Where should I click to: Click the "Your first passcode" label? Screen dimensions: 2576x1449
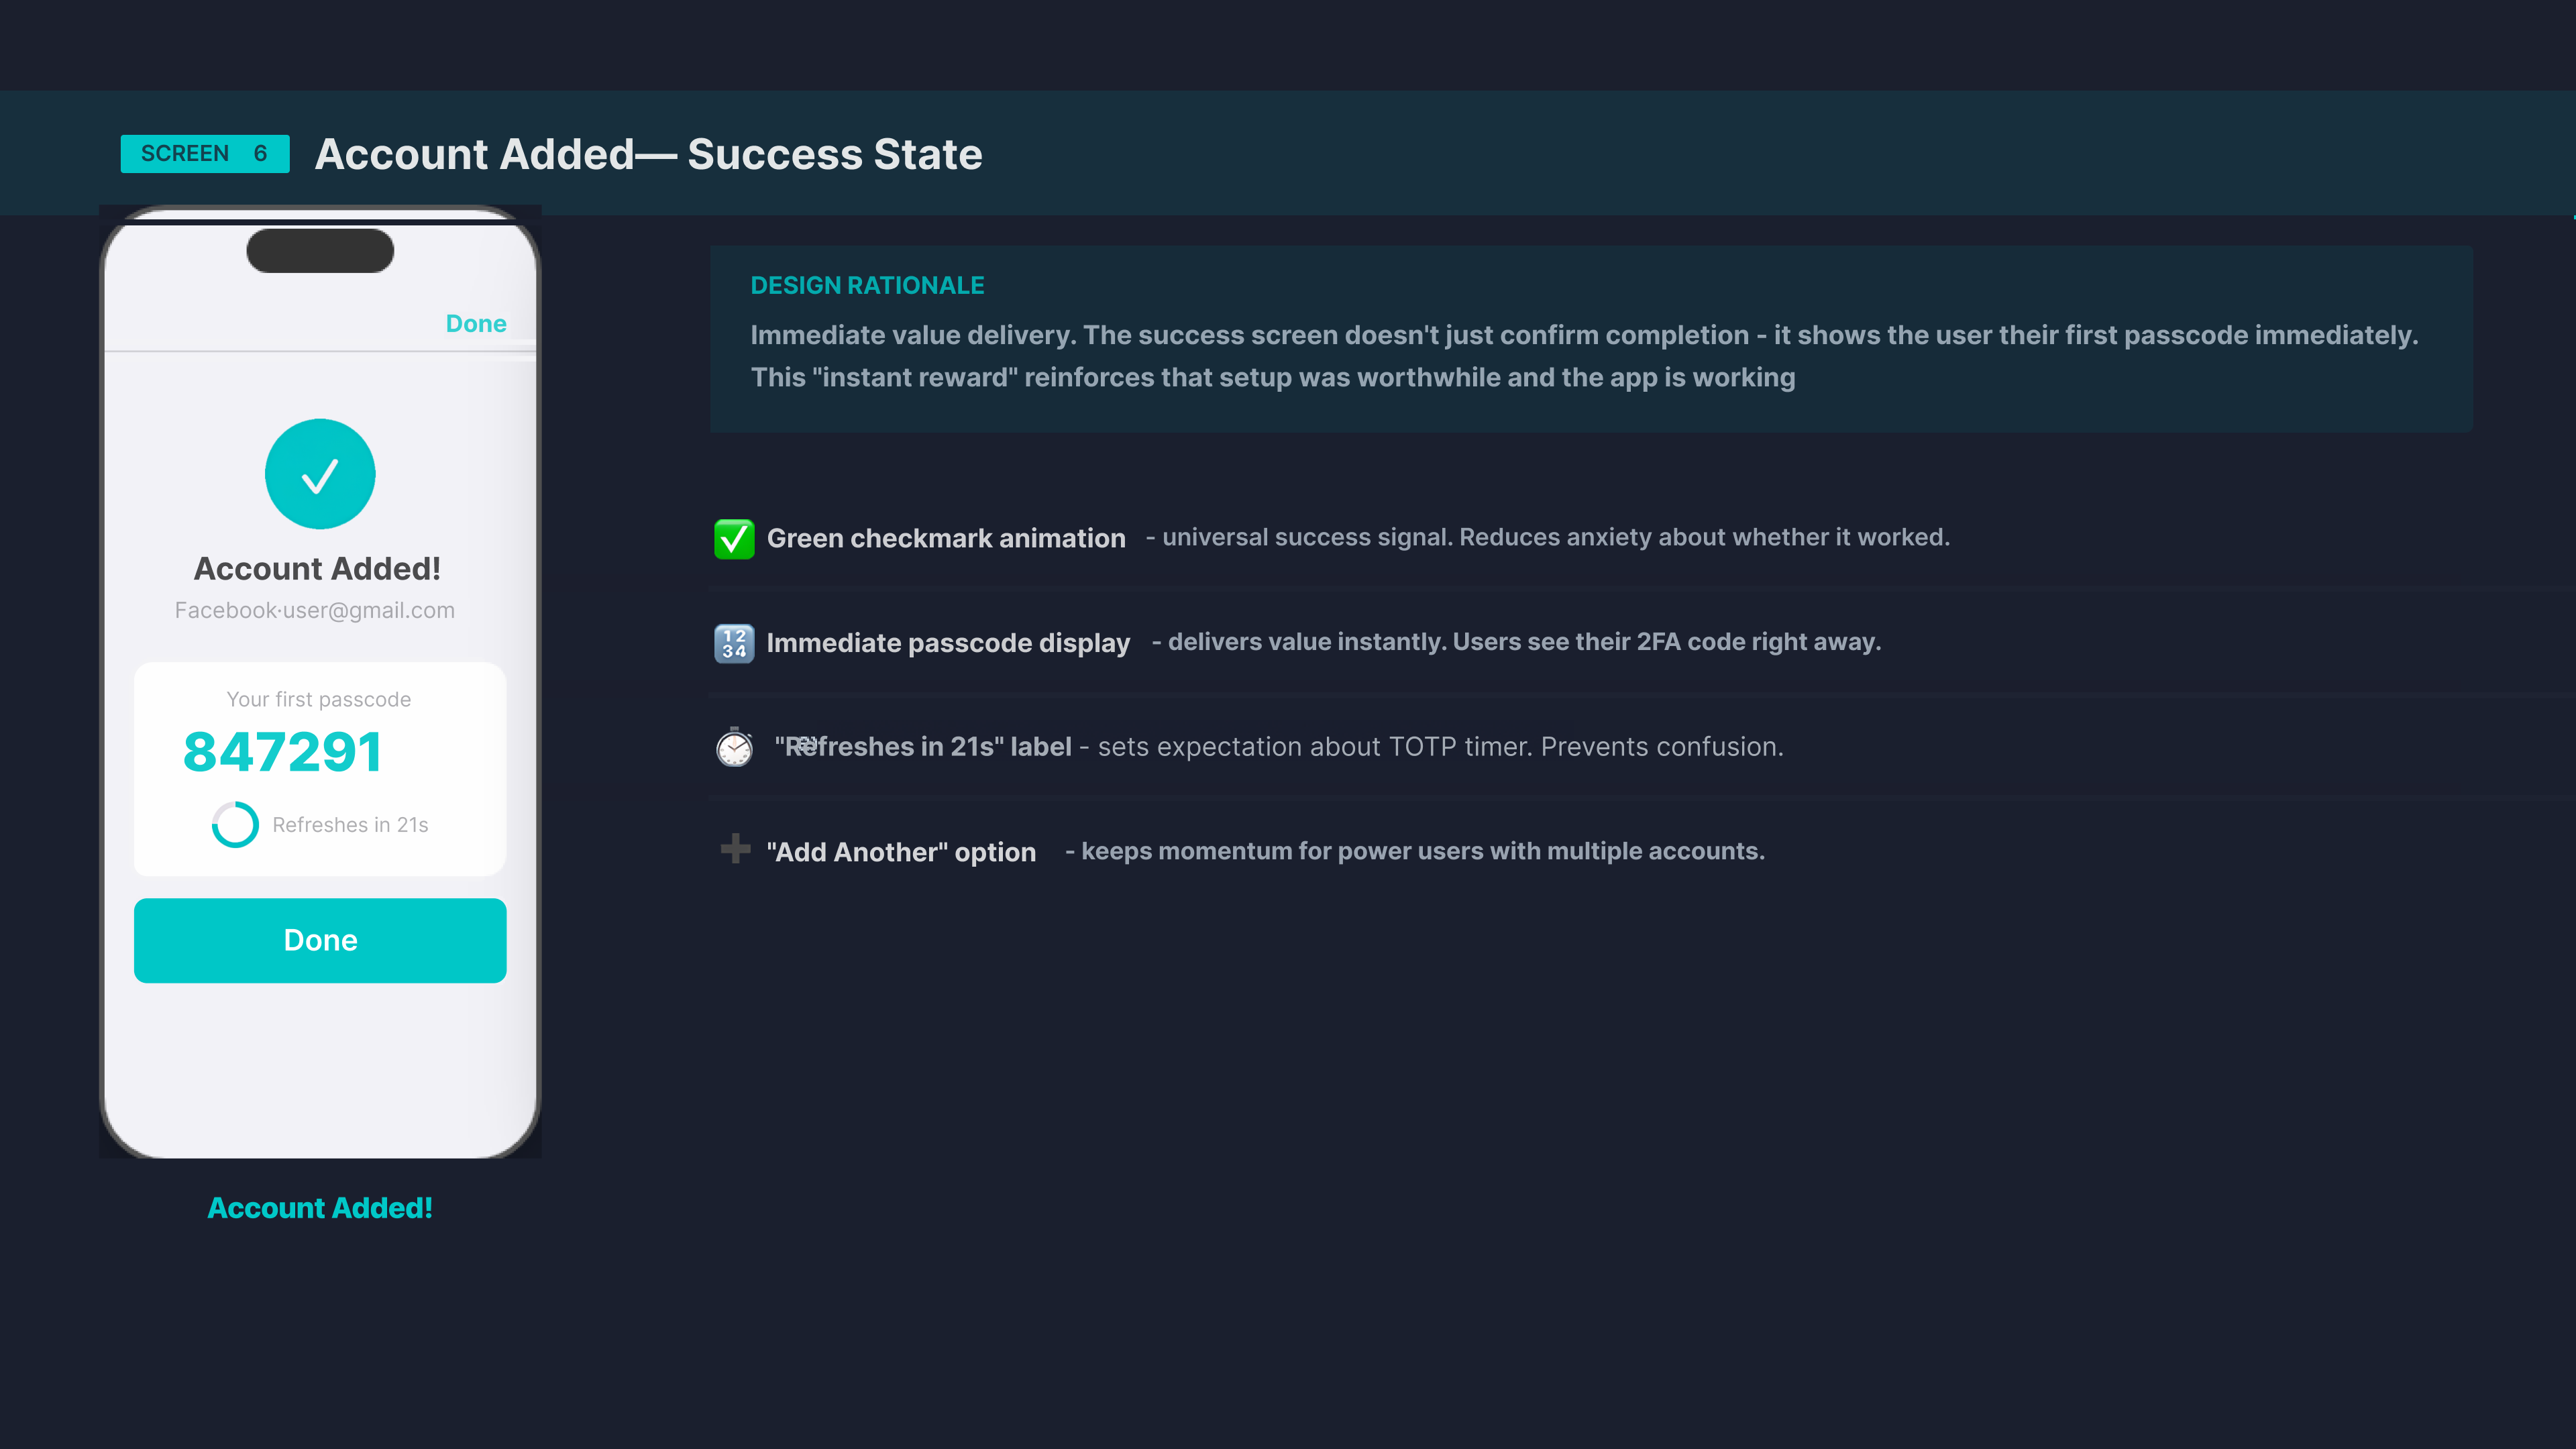coord(319,699)
